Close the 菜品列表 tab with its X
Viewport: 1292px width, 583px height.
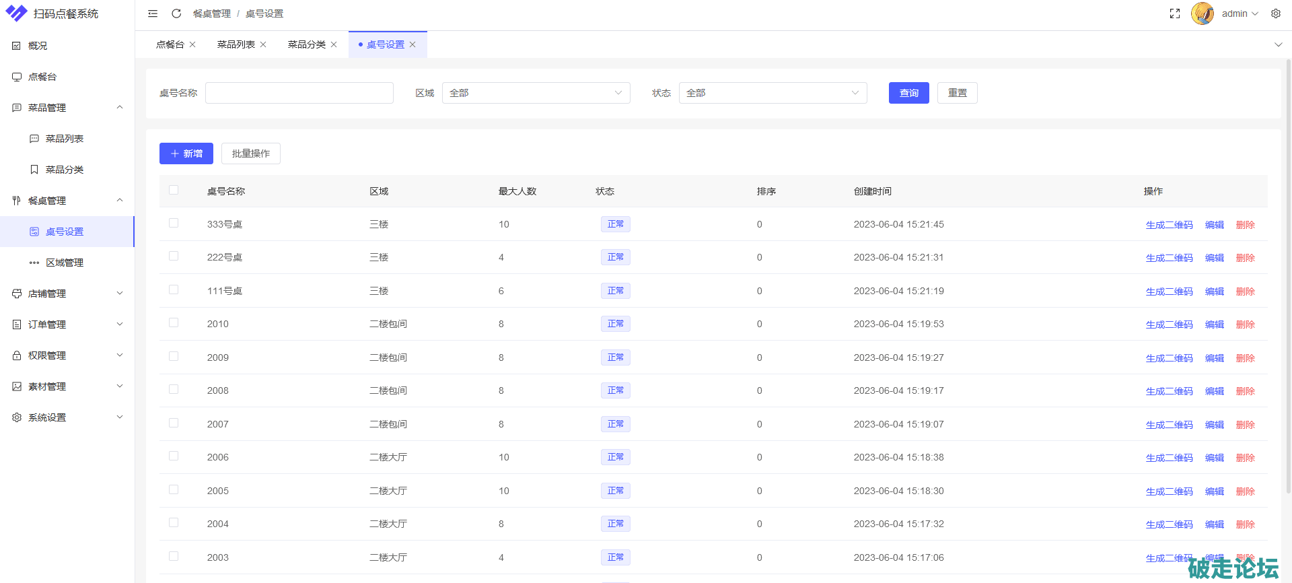tap(263, 44)
